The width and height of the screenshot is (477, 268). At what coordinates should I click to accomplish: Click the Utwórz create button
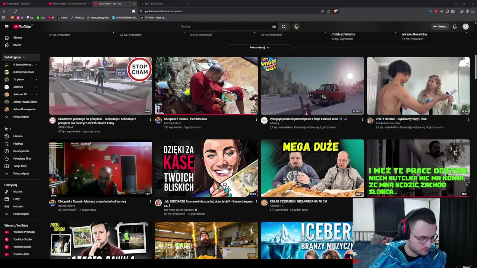pyautogui.click(x=440, y=26)
